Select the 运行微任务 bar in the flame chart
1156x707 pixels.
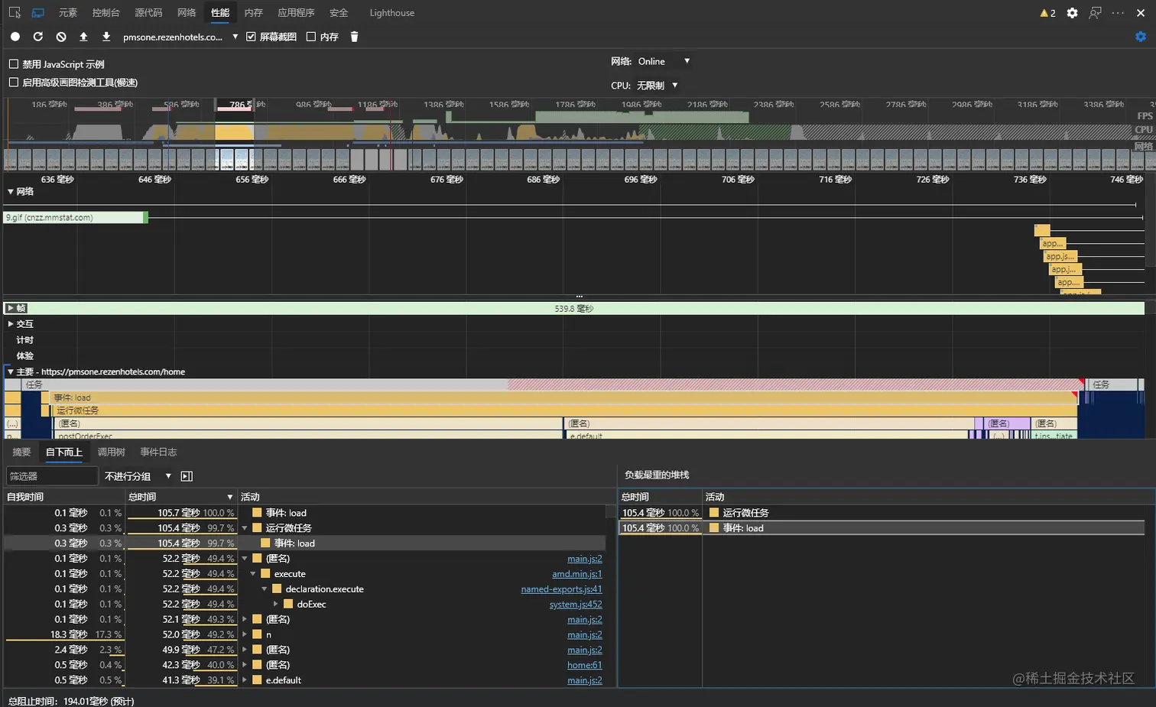[565, 410]
